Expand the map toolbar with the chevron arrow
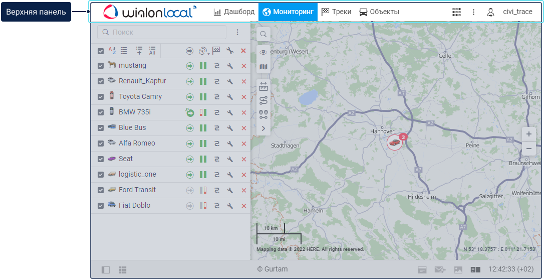This screenshot has height=279, width=544. coord(263,128)
